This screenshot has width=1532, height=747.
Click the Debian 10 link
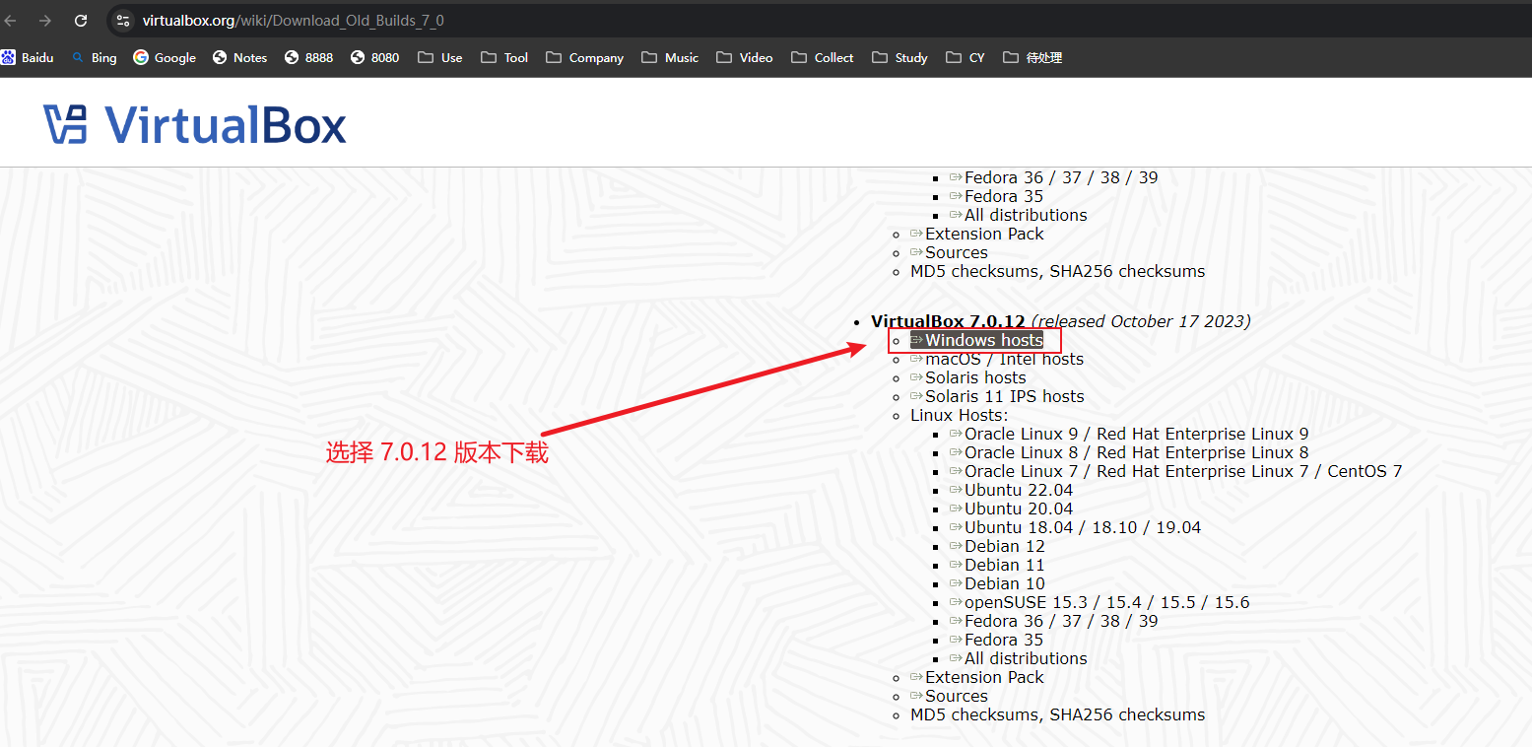(x=998, y=583)
